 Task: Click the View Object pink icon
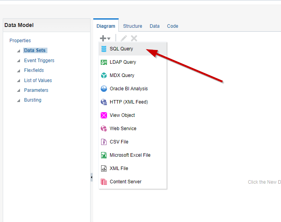point(104,115)
